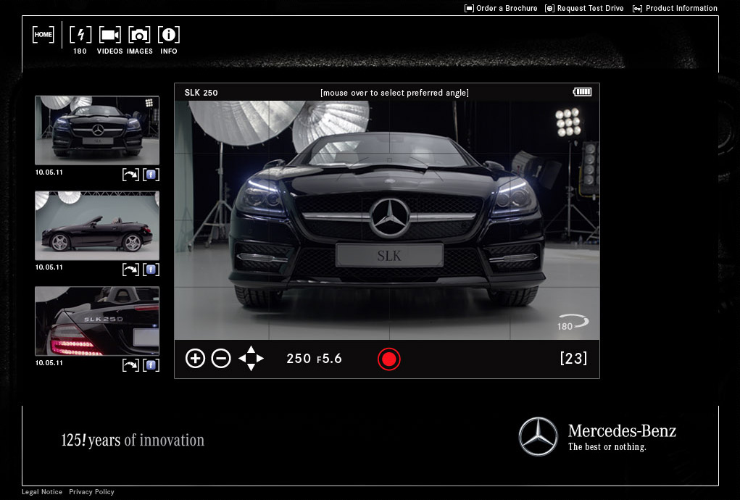
Task: Click Order a Brochure link
Action: pos(501,8)
